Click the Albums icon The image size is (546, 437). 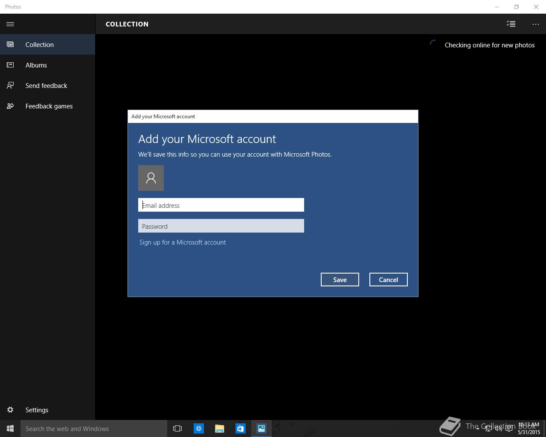pos(10,65)
